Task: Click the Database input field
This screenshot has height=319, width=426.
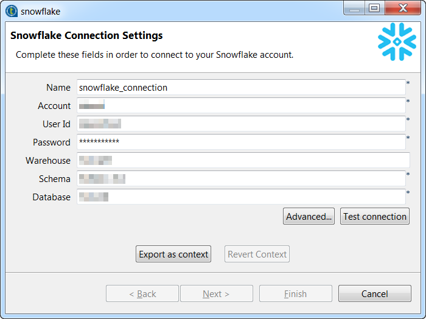Action: pos(241,197)
